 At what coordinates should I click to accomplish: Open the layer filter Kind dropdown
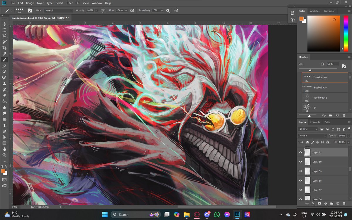308,129
